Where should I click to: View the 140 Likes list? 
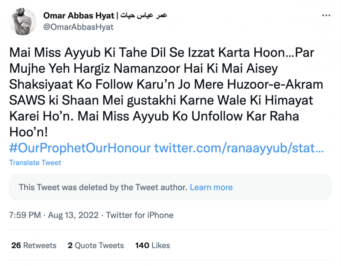153,245
